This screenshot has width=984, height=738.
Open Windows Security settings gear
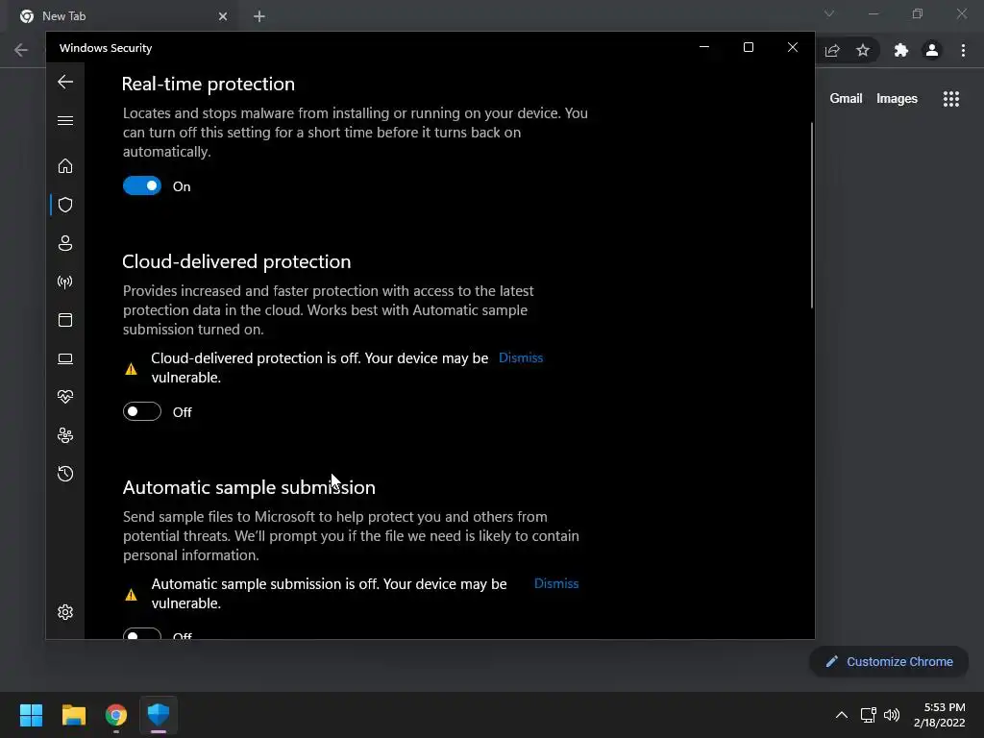(x=65, y=612)
